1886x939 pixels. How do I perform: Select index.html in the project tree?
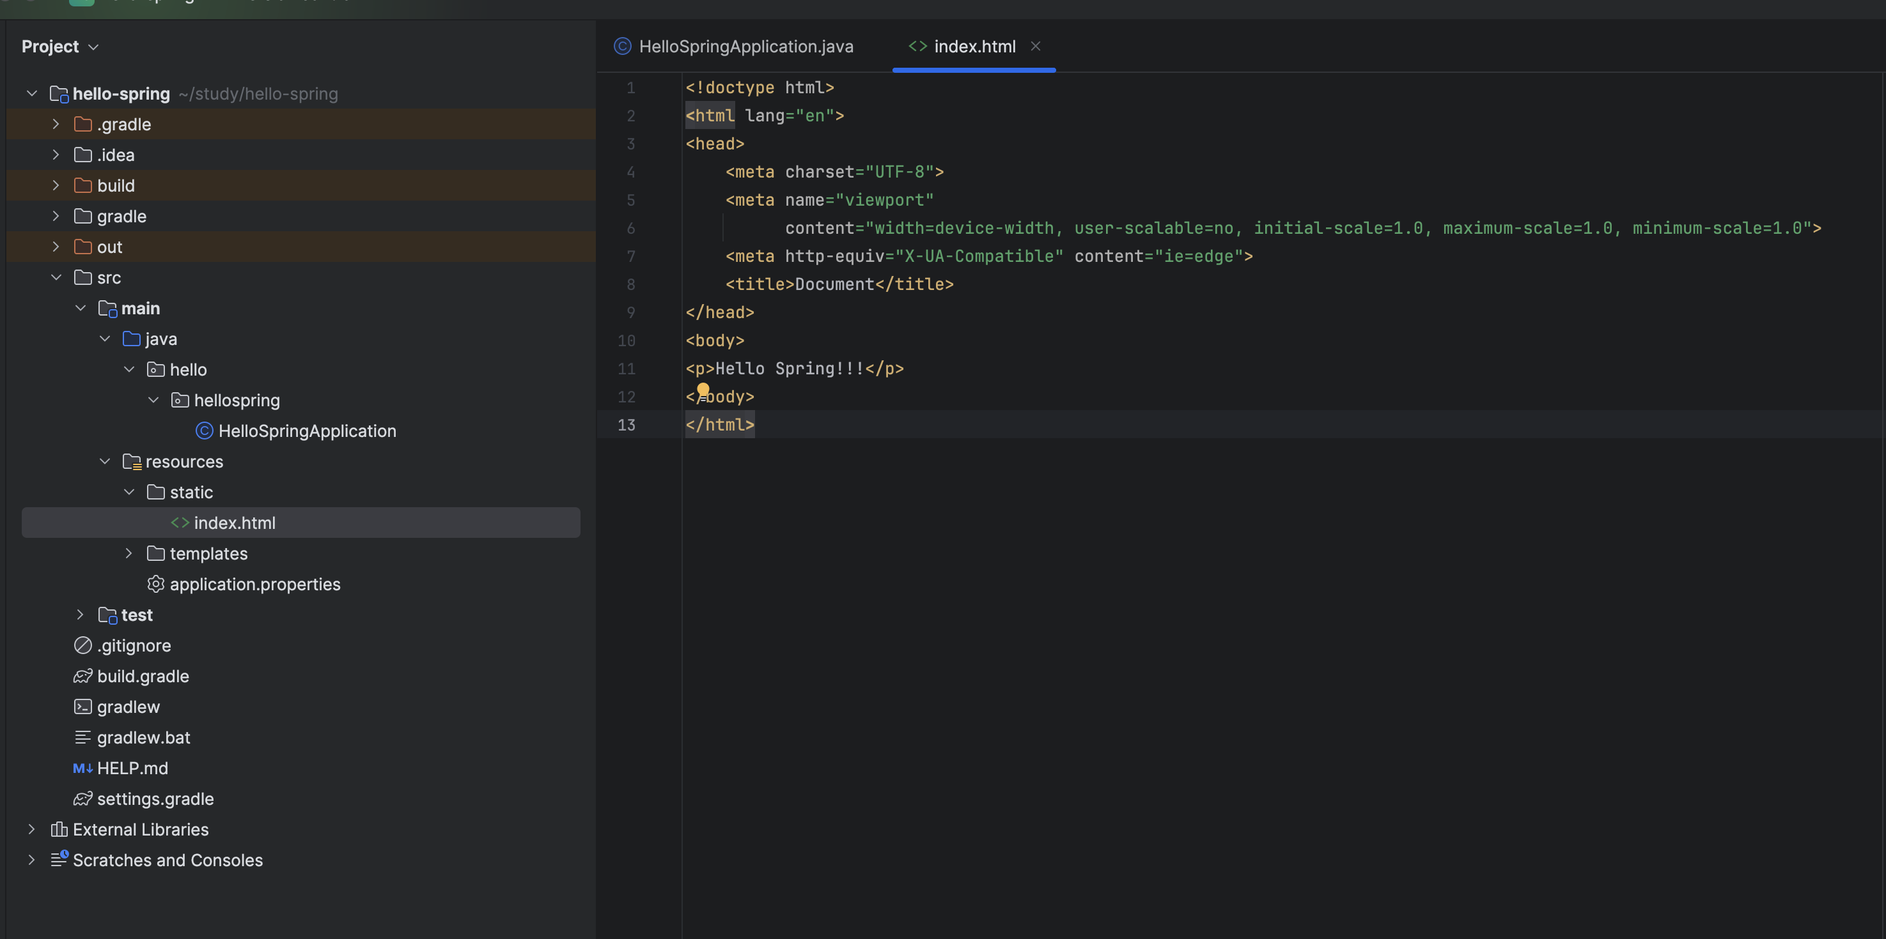(234, 523)
